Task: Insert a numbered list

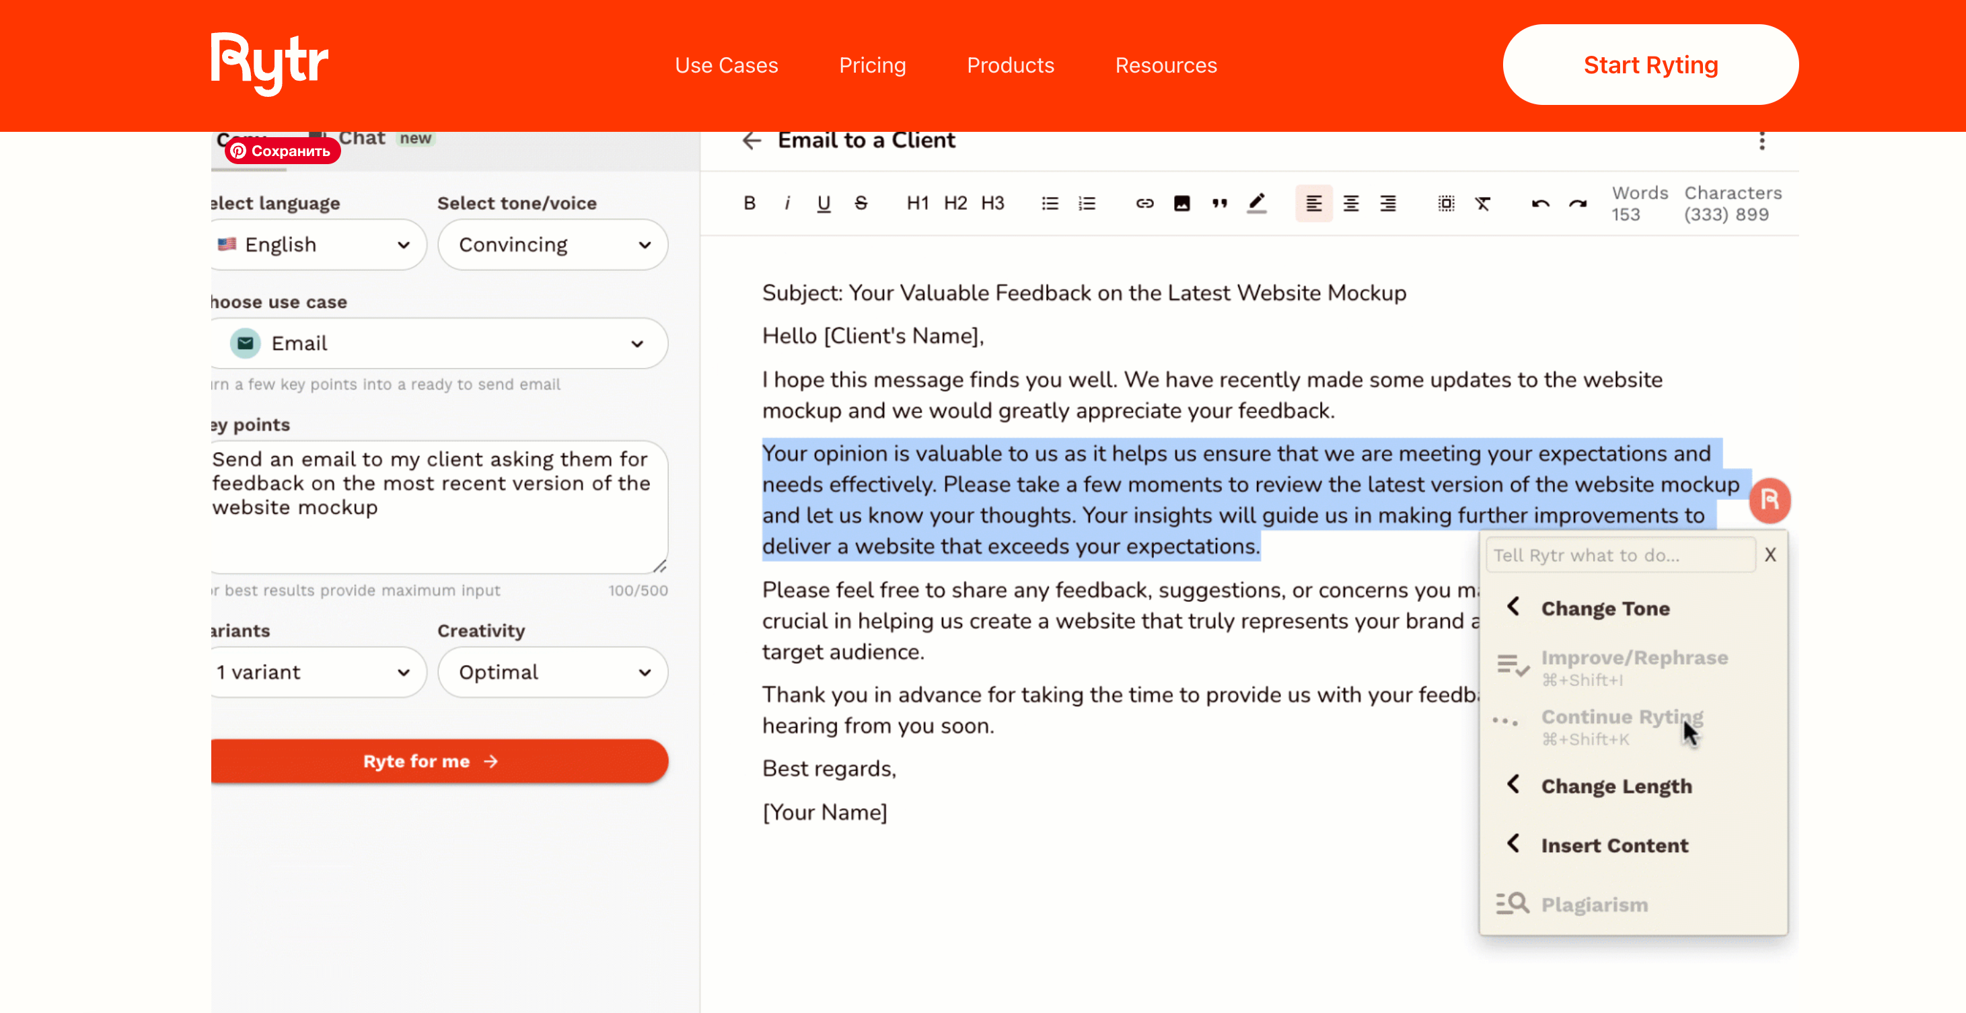Action: (1087, 203)
